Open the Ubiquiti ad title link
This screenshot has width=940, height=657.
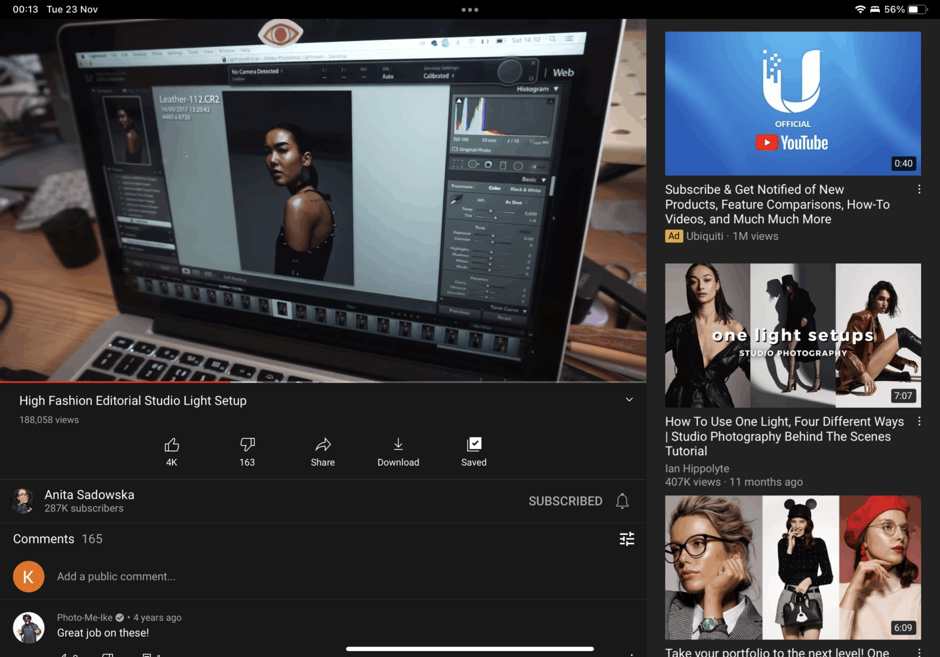[777, 205]
